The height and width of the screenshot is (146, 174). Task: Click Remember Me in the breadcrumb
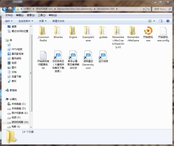coord(106,9)
